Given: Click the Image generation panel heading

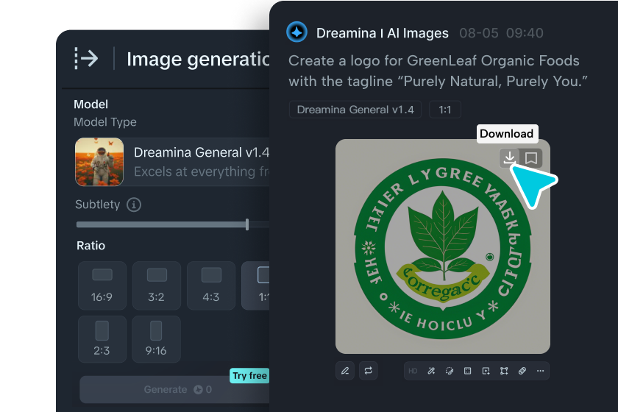Looking at the screenshot, I should [x=198, y=59].
